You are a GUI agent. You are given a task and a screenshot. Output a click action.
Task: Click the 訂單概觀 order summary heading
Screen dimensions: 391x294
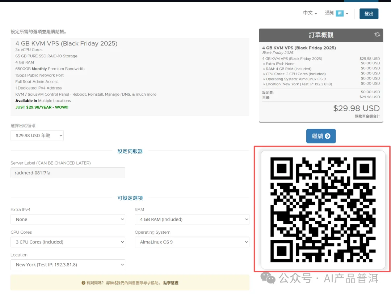click(x=321, y=35)
